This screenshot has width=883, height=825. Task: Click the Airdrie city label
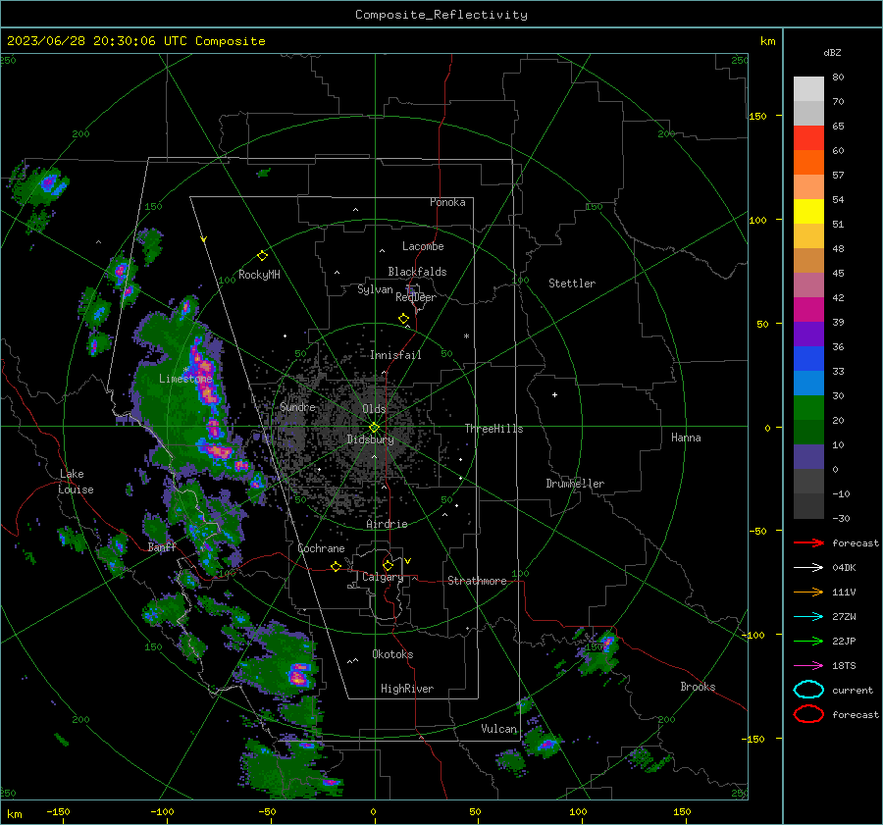point(387,524)
